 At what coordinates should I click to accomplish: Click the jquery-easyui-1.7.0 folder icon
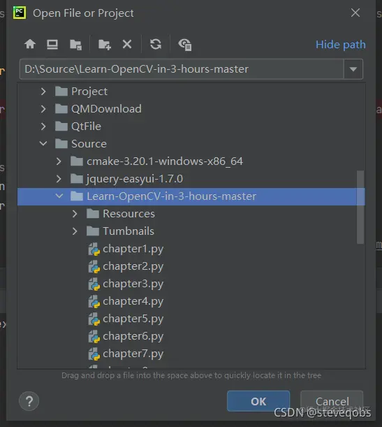point(77,179)
